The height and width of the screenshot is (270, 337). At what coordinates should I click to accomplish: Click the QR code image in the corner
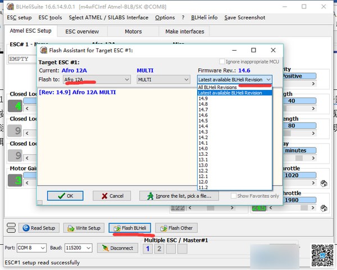click(x=322, y=255)
